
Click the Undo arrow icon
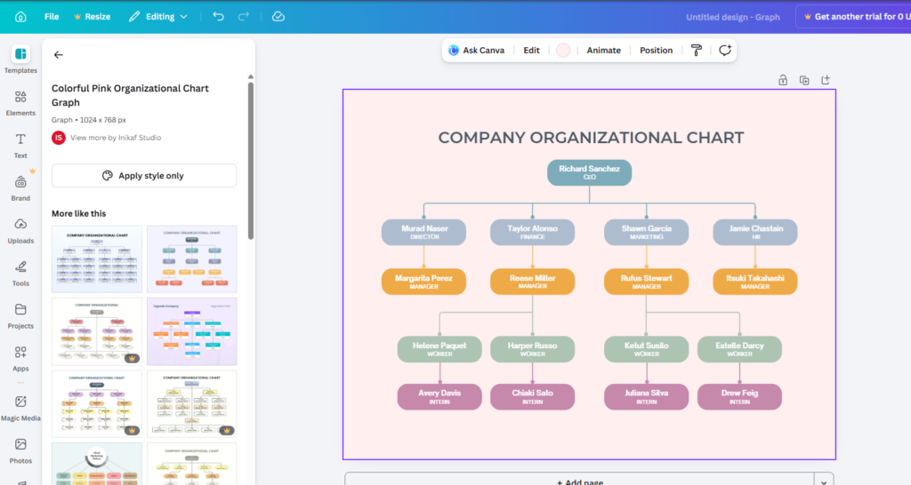coord(219,17)
